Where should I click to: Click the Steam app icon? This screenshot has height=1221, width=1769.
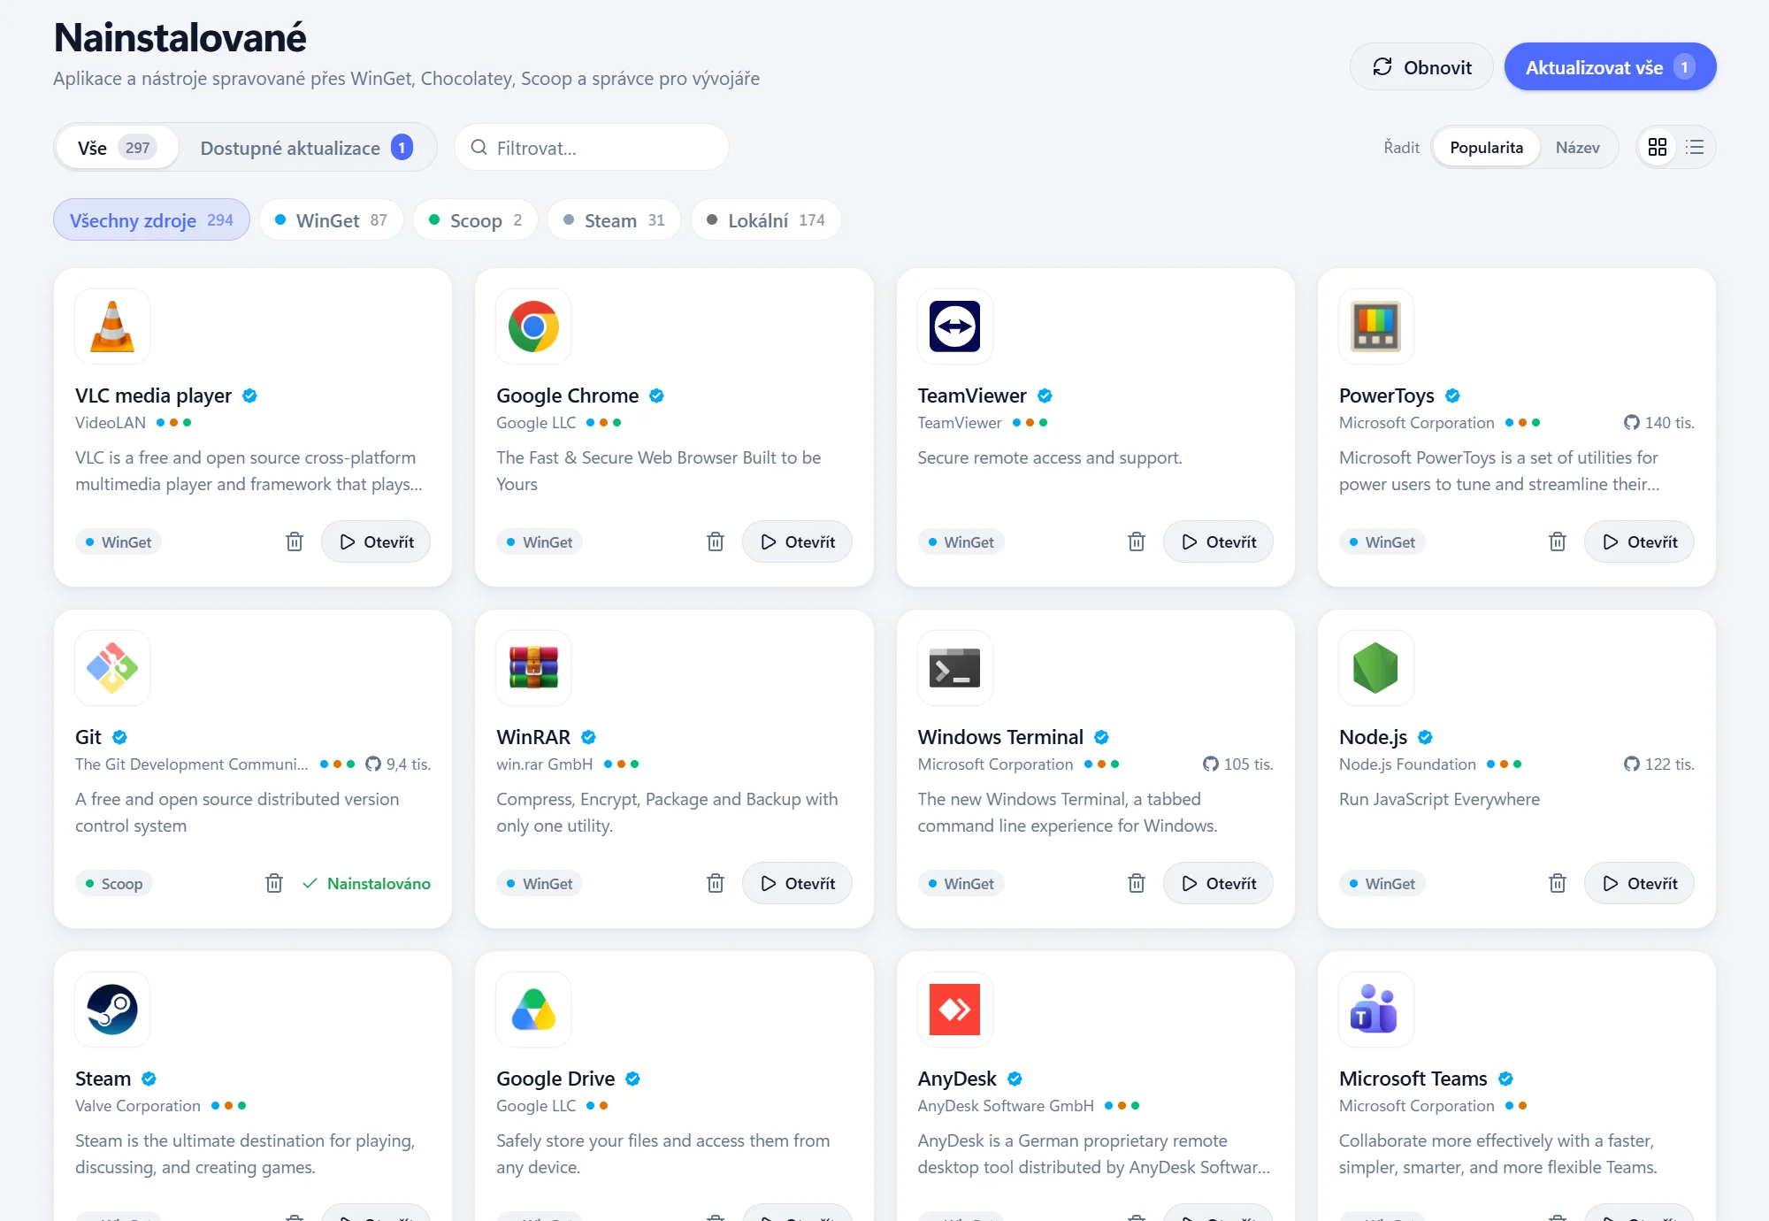(x=112, y=1010)
